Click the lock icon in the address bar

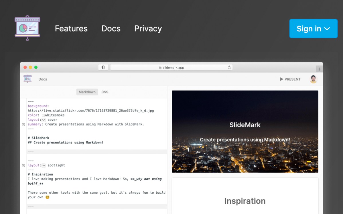pyautogui.click(x=160, y=67)
